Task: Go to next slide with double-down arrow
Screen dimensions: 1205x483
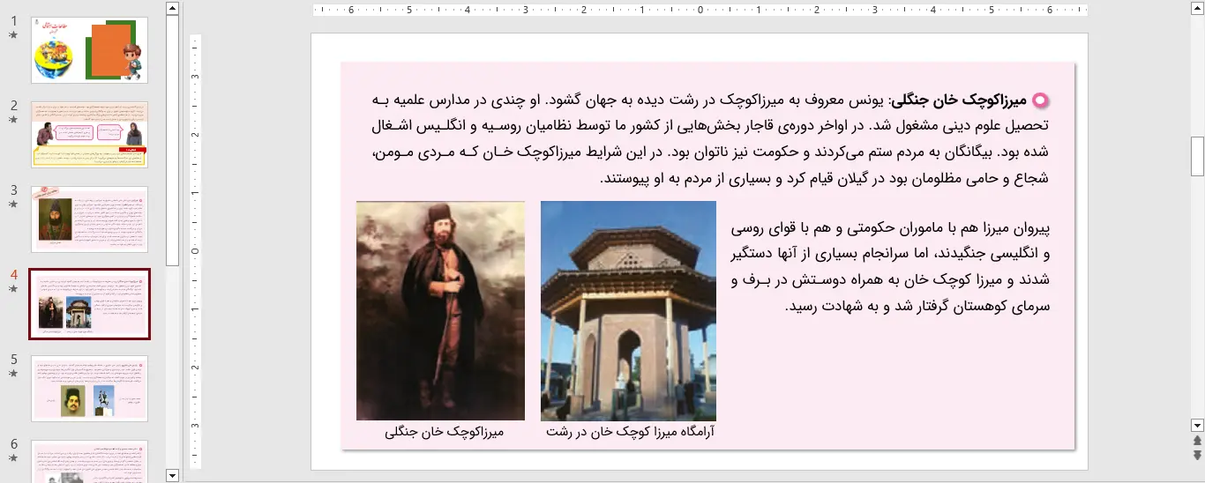Action: pos(1197,455)
